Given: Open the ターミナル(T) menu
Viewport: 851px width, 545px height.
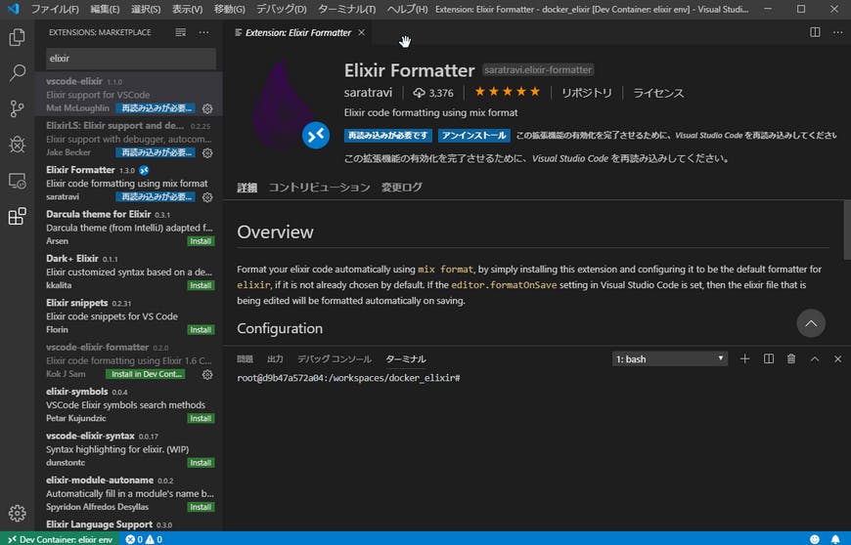Looking at the screenshot, I should (x=347, y=9).
